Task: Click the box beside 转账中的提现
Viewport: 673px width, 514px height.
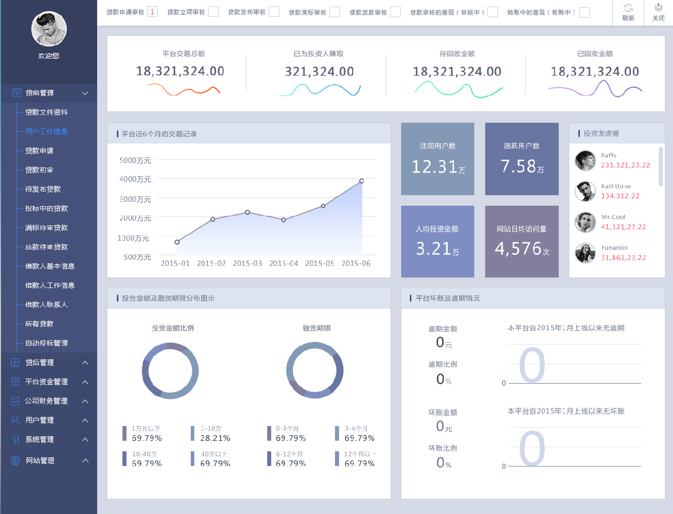Action: click(584, 12)
